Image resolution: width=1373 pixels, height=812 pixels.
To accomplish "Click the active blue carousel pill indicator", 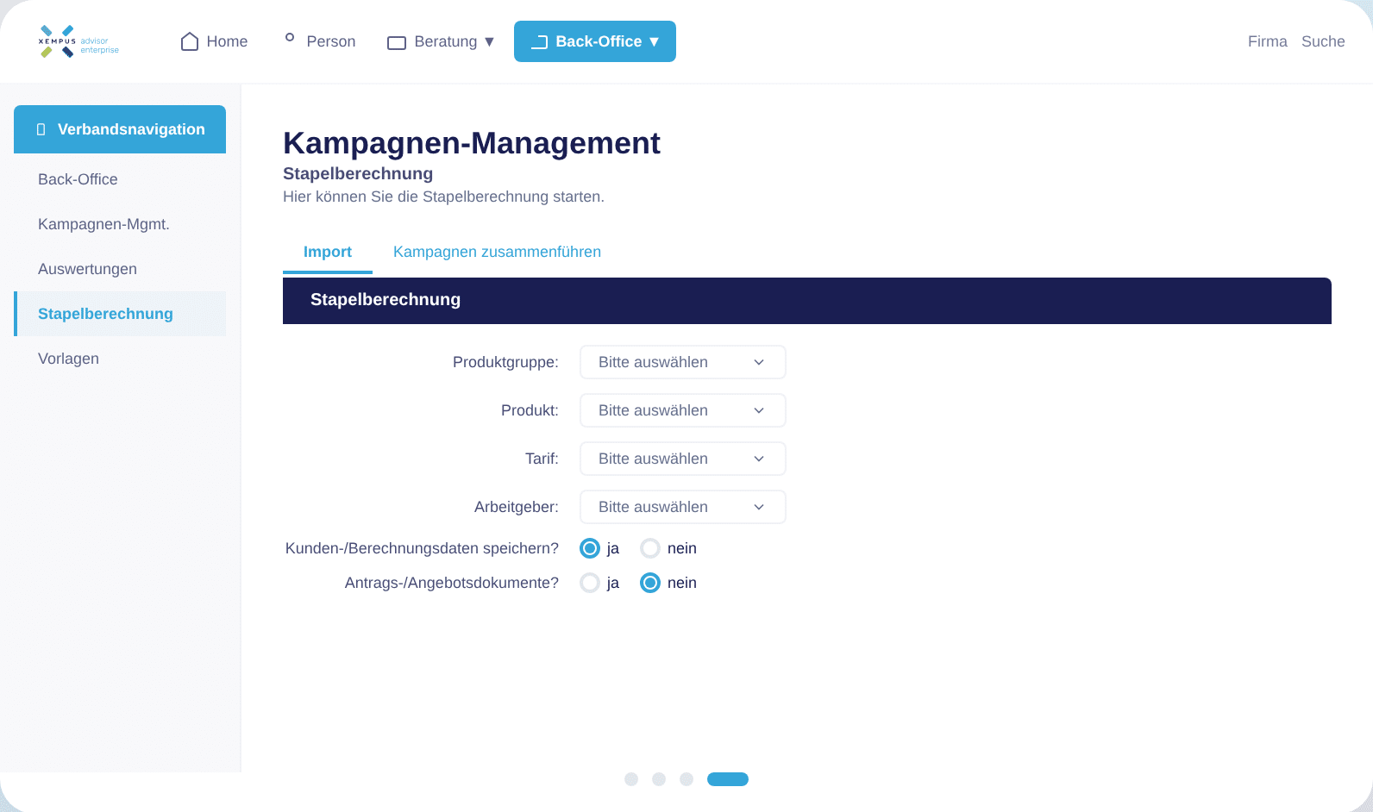I will 728,779.
